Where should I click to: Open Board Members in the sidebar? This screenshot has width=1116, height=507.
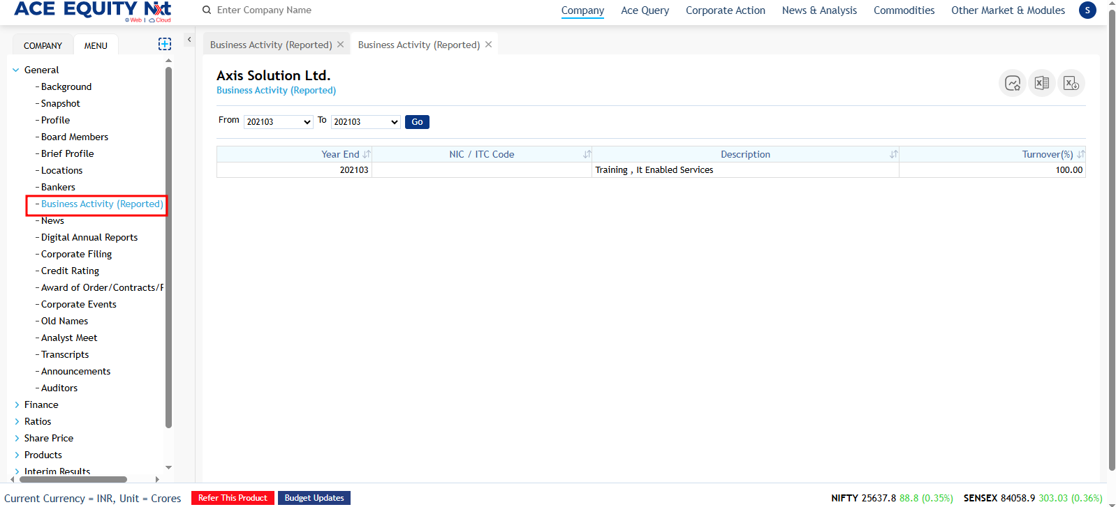point(75,137)
